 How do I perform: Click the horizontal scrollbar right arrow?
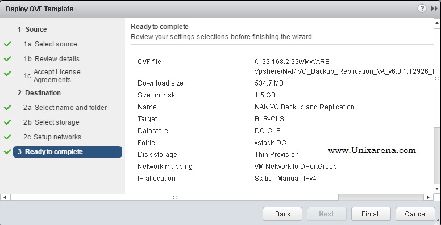[428, 197]
